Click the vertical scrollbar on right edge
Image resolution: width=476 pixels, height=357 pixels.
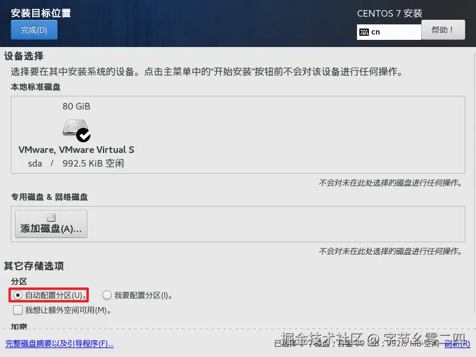(x=474, y=182)
